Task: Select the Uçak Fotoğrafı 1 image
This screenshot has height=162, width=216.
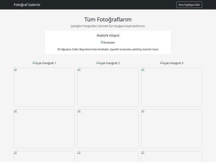Action: 44,63
